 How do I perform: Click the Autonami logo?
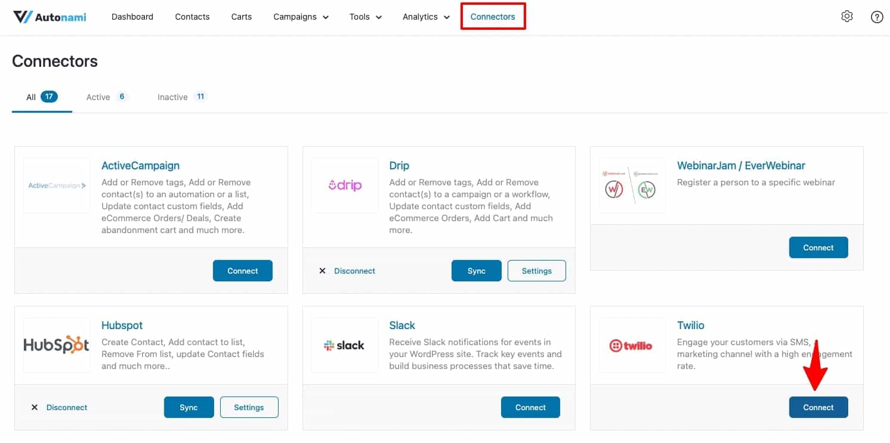click(x=50, y=17)
